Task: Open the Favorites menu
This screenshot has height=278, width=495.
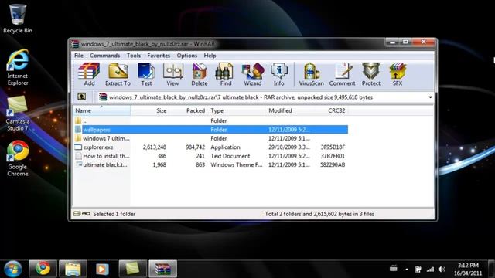Action: click(159, 56)
